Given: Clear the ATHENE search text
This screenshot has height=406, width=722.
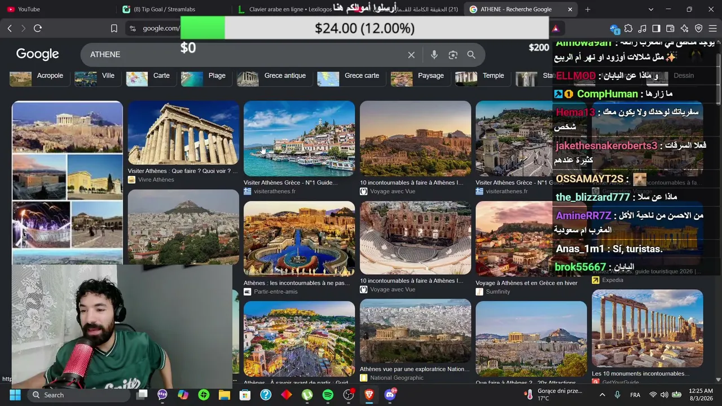Looking at the screenshot, I should point(411,55).
